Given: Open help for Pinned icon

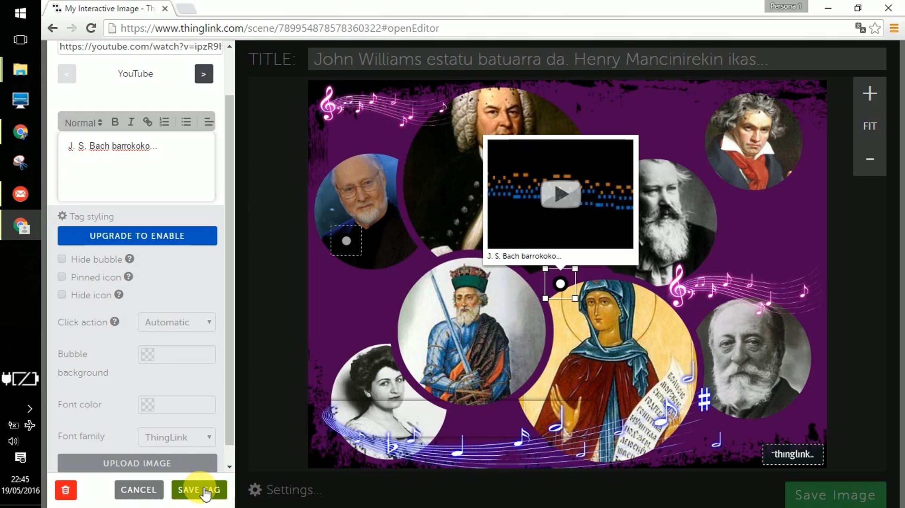Looking at the screenshot, I should click(x=129, y=277).
